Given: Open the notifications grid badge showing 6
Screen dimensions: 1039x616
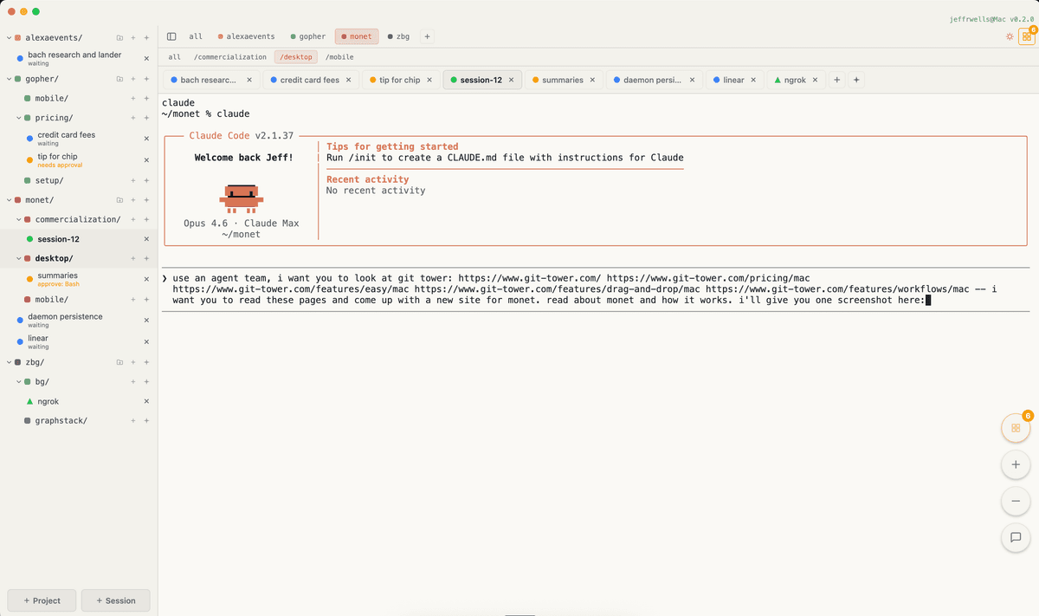Looking at the screenshot, I should [1027, 36].
